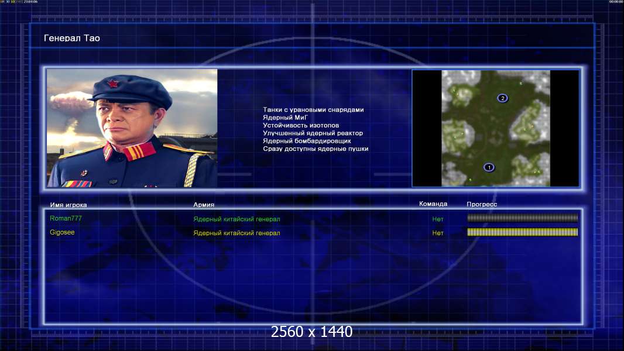Image resolution: width=624 pixels, height=351 pixels.
Task: Click the 'Прогресс' column header
Action: pos(482,205)
